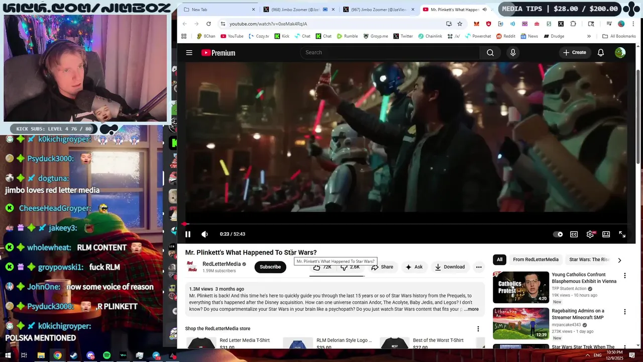Click the Share button
643x362 pixels.
(x=382, y=267)
